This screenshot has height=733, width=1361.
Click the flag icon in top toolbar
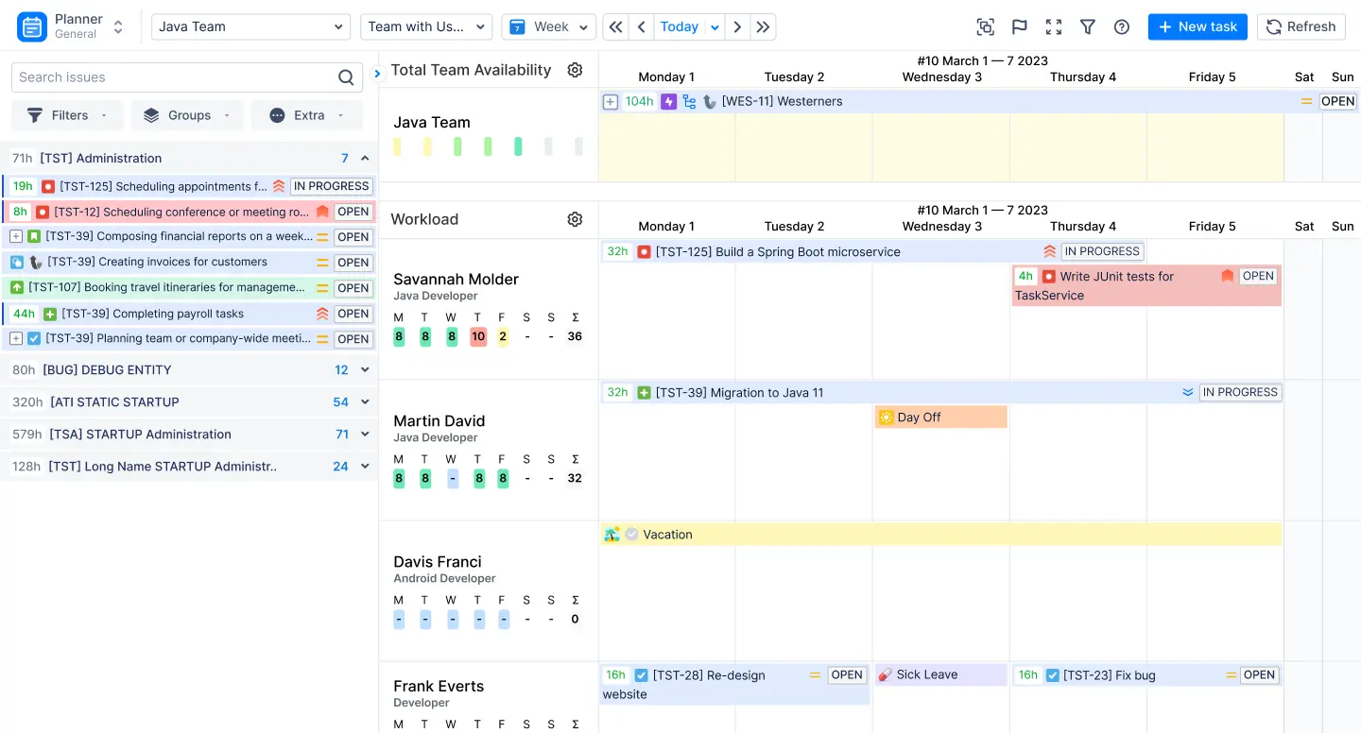pos(1020,27)
